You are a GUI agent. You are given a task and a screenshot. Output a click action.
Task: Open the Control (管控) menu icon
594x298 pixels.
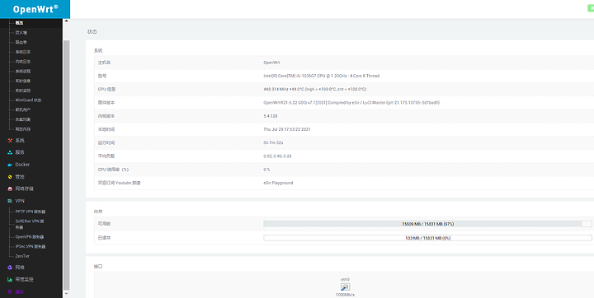click(x=10, y=177)
